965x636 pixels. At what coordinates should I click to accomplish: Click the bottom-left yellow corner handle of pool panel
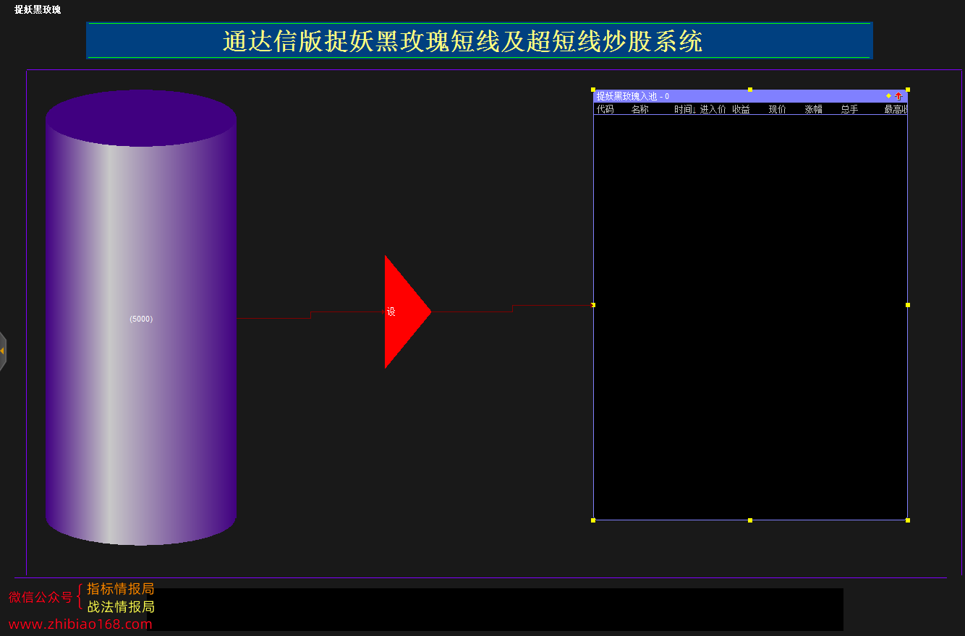[593, 520]
